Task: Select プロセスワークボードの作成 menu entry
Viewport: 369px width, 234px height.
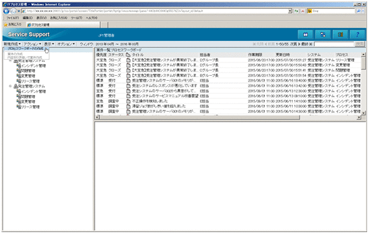Action: (25, 49)
